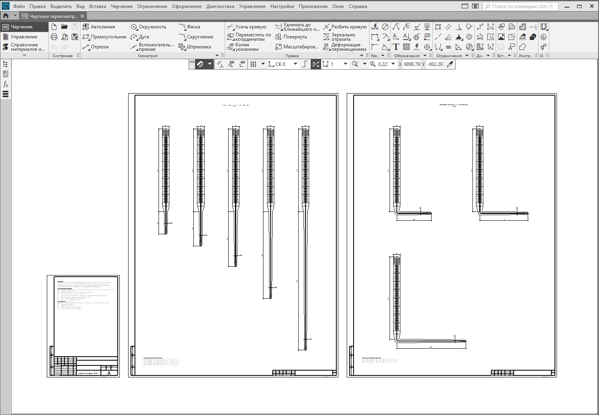Create new document from toolbar
The height and width of the screenshot is (415, 599).
[x=54, y=27]
